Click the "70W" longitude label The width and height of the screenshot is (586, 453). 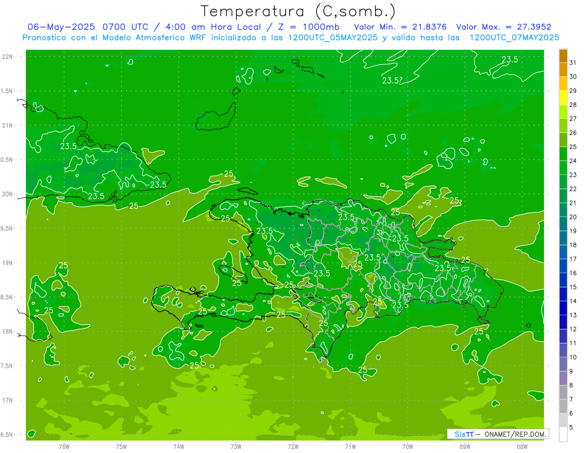408,446
